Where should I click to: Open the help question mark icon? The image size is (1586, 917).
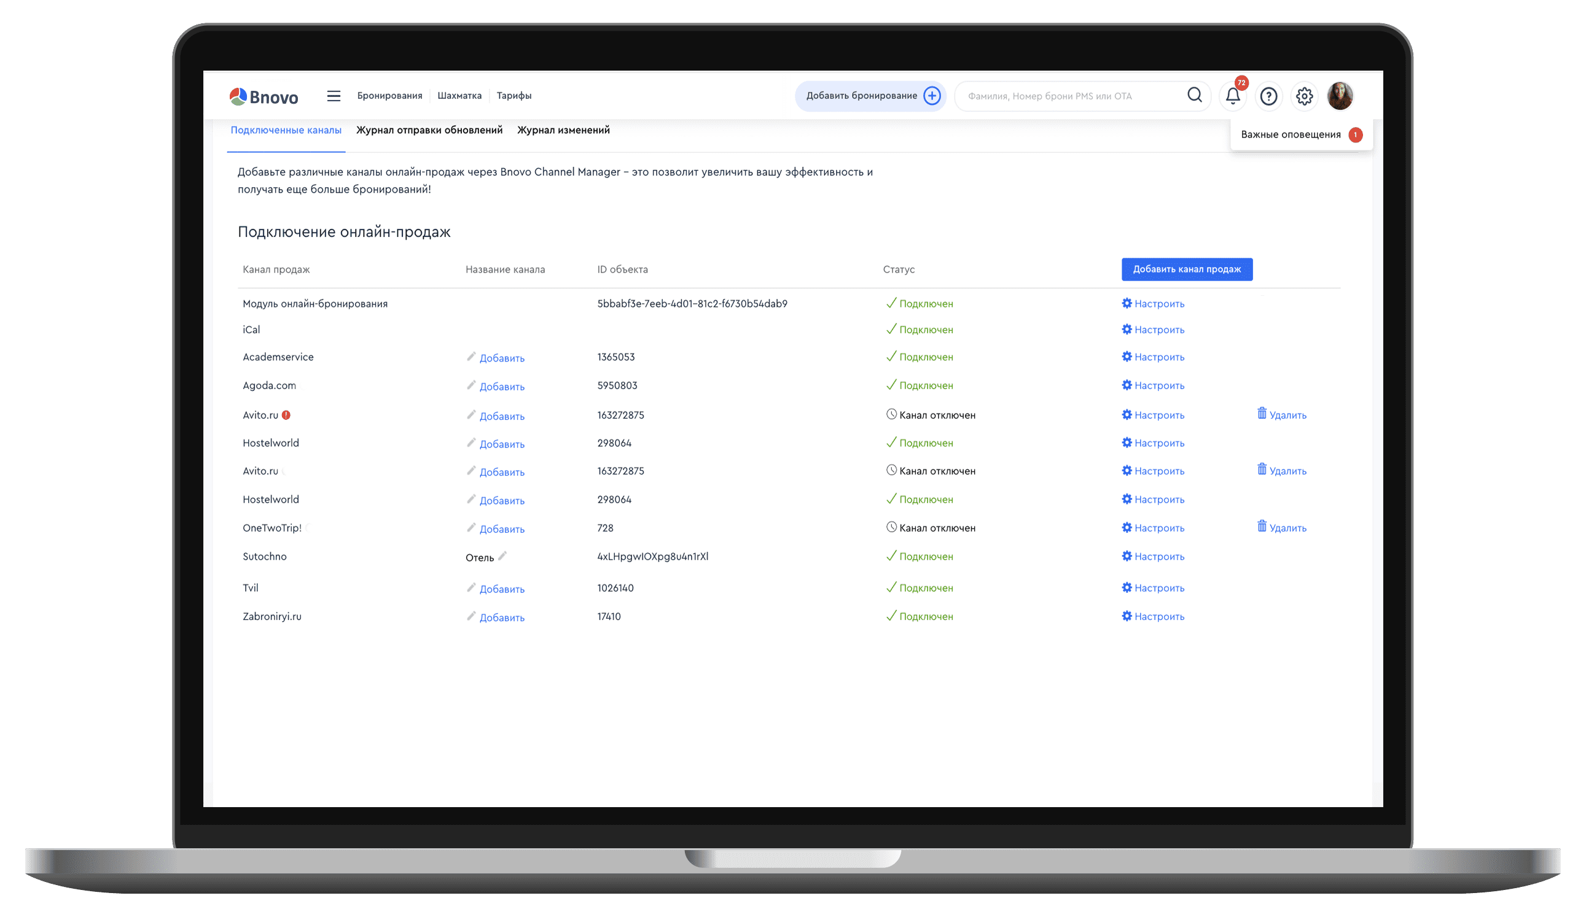pyautogui.click(x=1268, y=96)
